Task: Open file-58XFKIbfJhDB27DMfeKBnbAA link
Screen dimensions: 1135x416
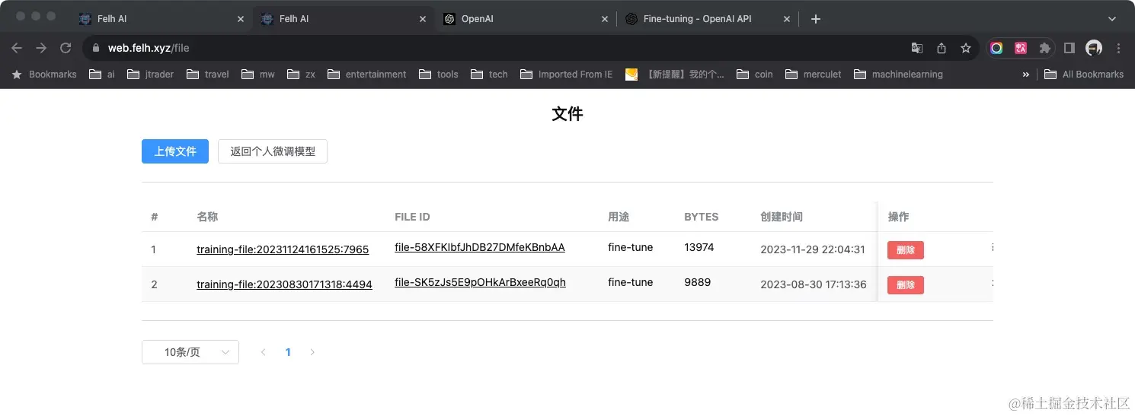Action: point(480,247)
